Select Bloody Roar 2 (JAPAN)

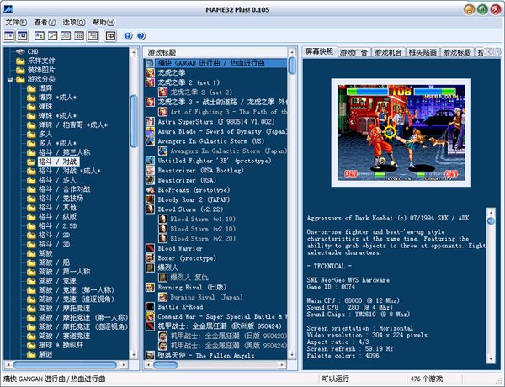[x=194, y=199]
